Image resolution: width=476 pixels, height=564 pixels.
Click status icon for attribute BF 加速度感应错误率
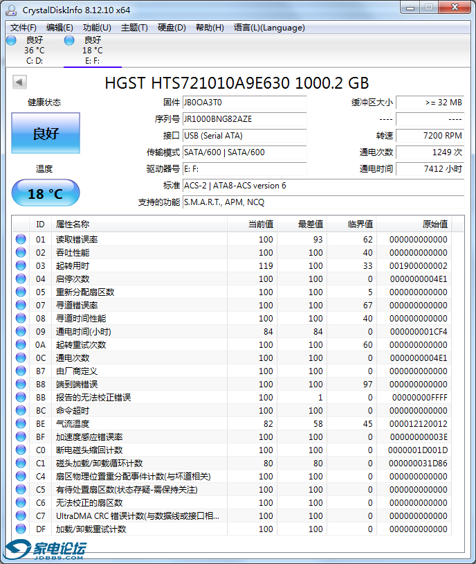pyautogui.click(x=21, y=437)
